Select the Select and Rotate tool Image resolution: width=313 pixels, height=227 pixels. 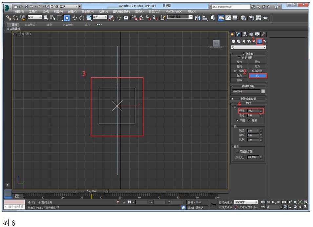[82, 18]
